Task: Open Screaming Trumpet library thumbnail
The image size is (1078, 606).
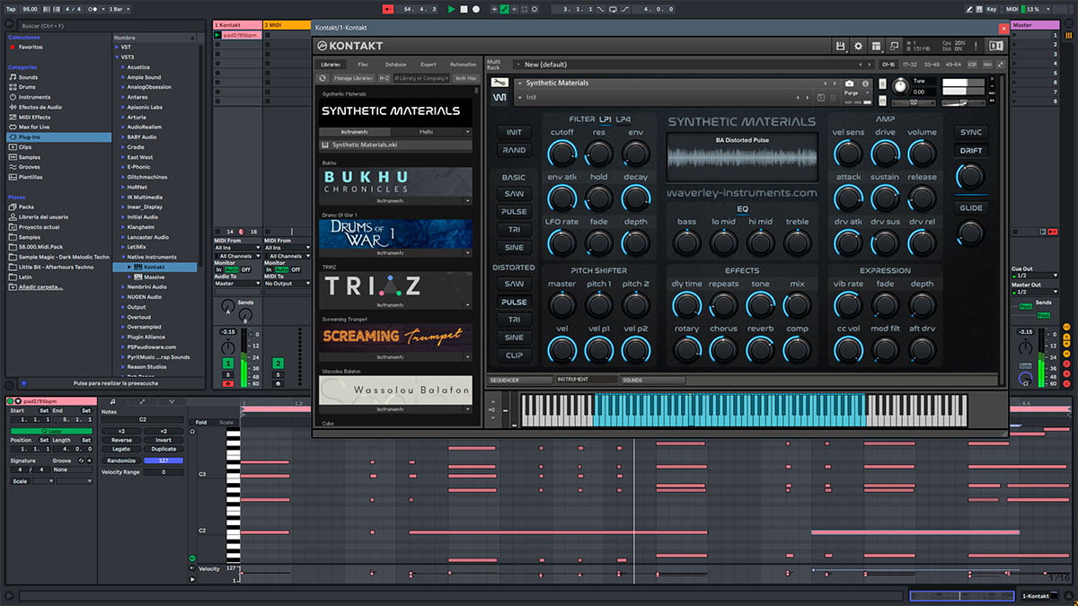Action: (395, 338)
